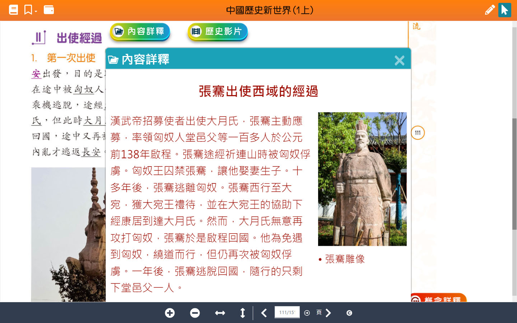This screenshot has height=323, width=517.
Task: Go to the previous page
Action: (264, 313)
